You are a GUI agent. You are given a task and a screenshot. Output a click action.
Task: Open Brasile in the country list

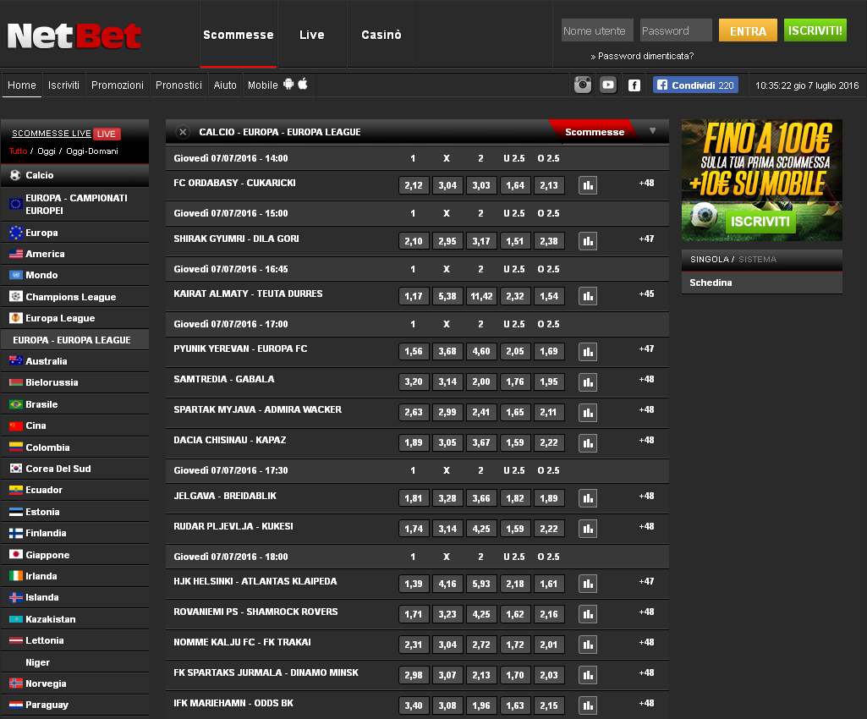tap(74, 404)
